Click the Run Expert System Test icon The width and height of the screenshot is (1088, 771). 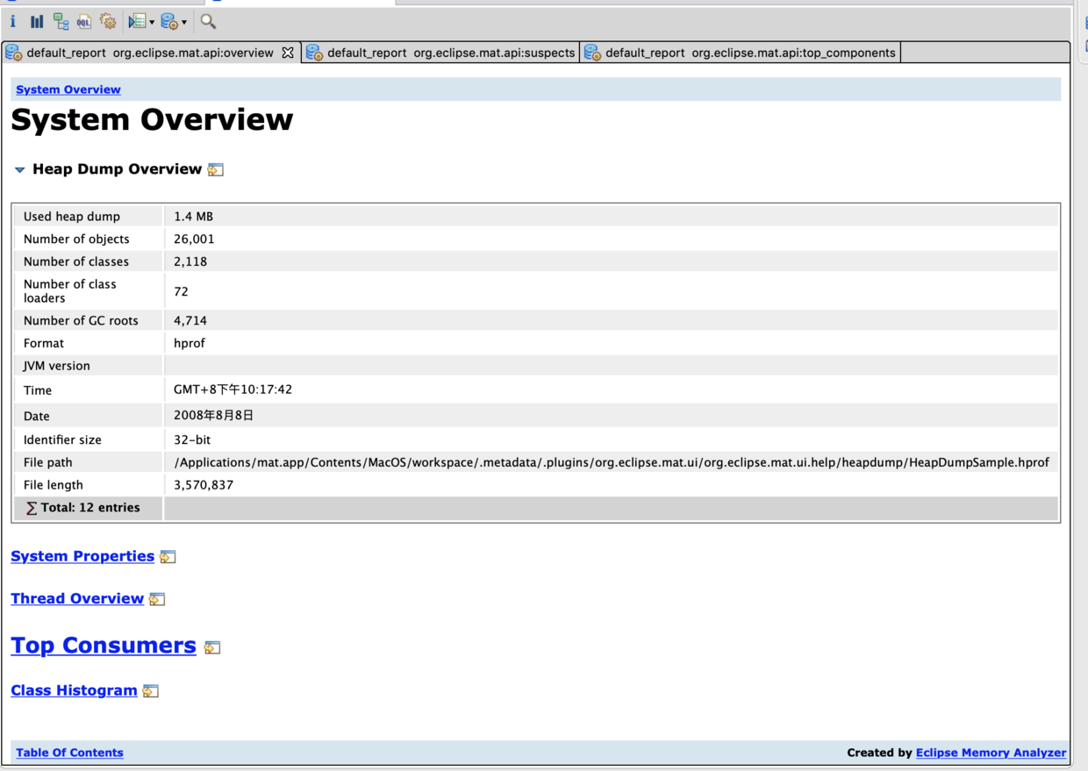tap(137, 21)
